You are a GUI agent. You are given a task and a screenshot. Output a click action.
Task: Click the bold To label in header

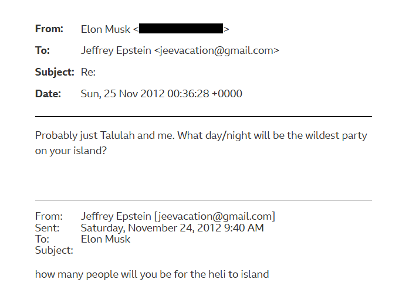coord(42,50)
